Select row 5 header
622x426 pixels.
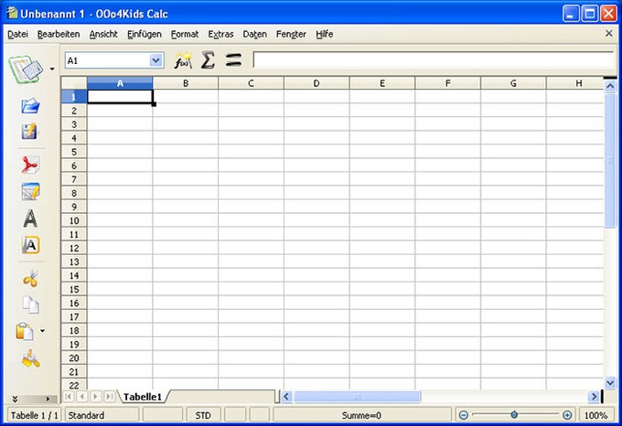tap(74, 152)
